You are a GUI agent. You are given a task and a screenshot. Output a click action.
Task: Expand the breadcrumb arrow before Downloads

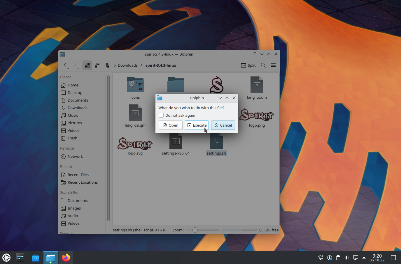pos(115,65)
